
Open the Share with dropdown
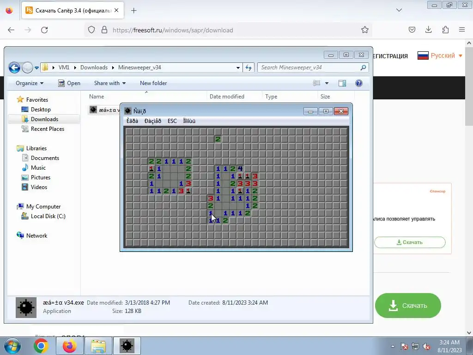(110, 83)
